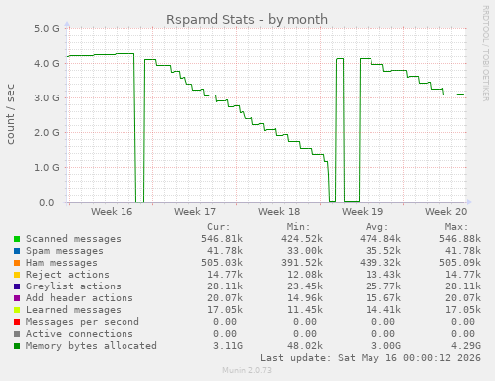
Task: Click the 'Cur:' column header
Action: [219, 227]
